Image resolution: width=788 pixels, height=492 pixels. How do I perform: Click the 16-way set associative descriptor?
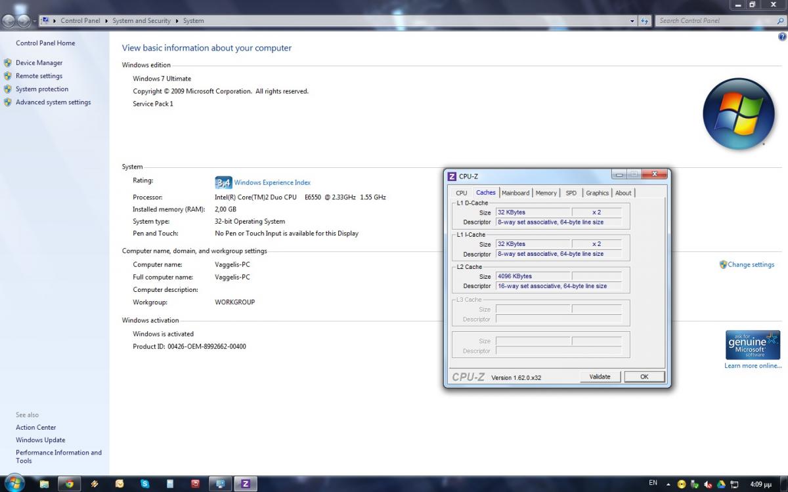559,286
